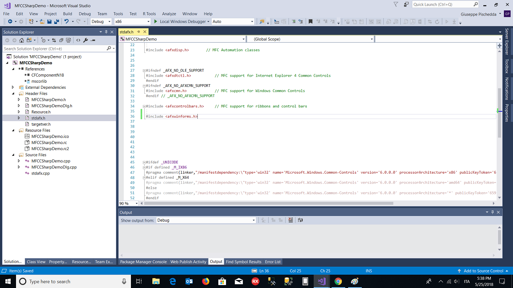
Task: Collapse the Resource Files folder
Action: pos(13,130)
